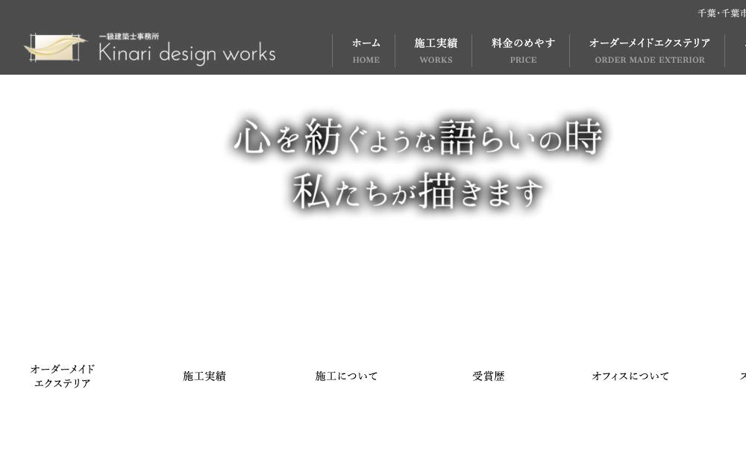Go to オフィスについて link
746x463 pixels.
pyautogui.click(x=630, y=376)
